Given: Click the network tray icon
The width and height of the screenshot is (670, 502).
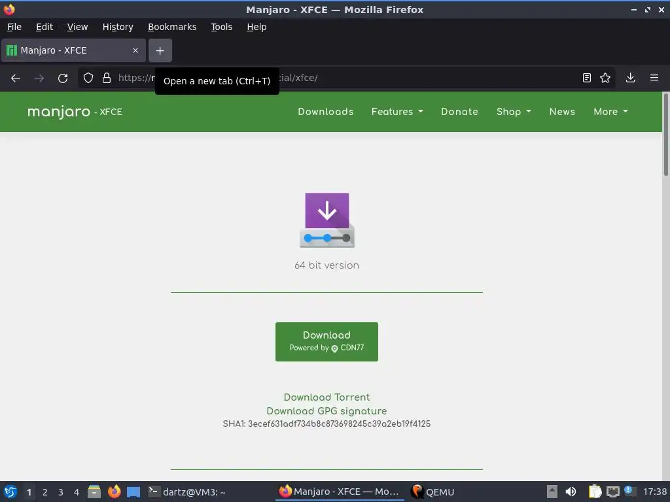Looking at the screenshot, I should click(612, 492).
